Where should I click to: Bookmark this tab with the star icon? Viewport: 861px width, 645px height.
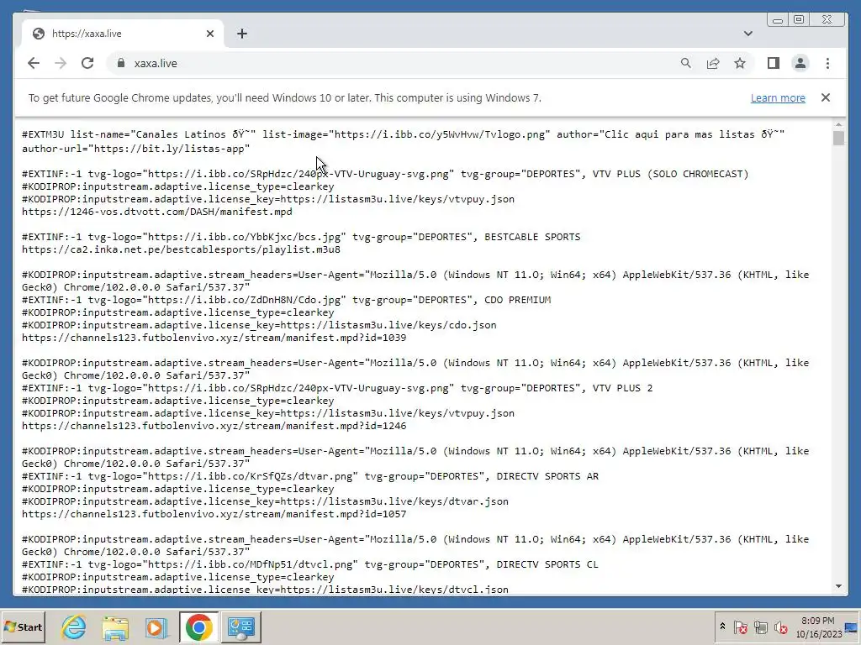click(740, 63)
